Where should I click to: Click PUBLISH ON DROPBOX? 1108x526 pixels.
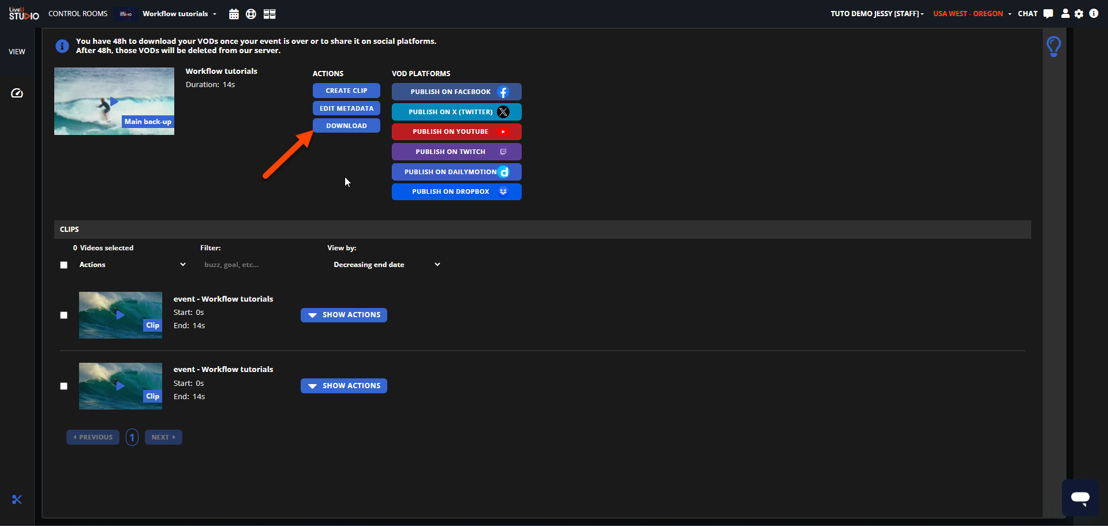pos(456,191)
